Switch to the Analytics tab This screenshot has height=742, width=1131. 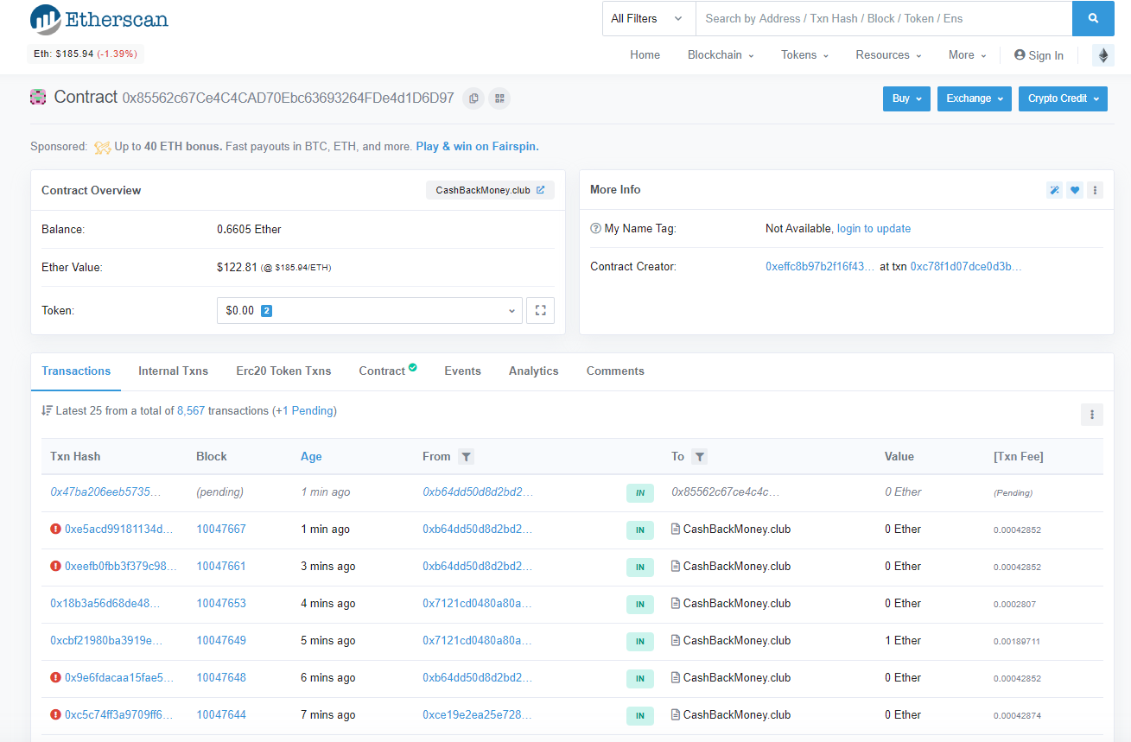[534, 371]
